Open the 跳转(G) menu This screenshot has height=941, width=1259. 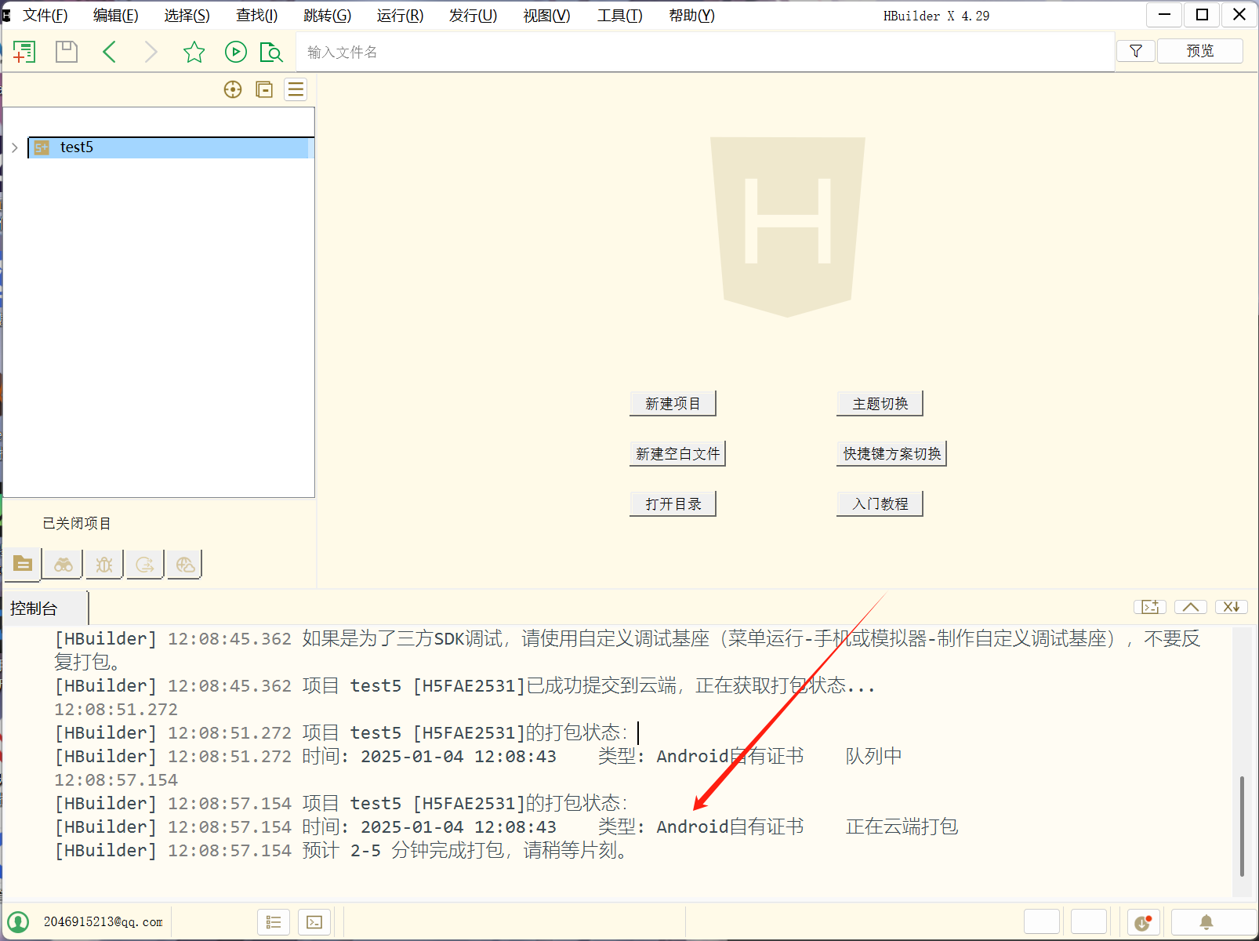[x=327, y=16]
